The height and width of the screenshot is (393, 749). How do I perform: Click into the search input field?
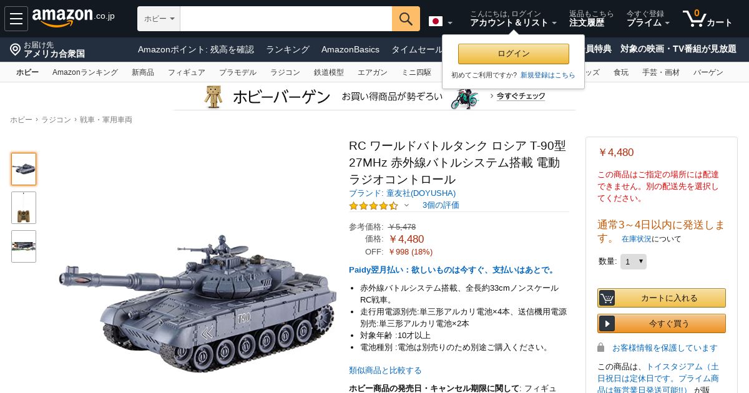[x=286, y=19]
